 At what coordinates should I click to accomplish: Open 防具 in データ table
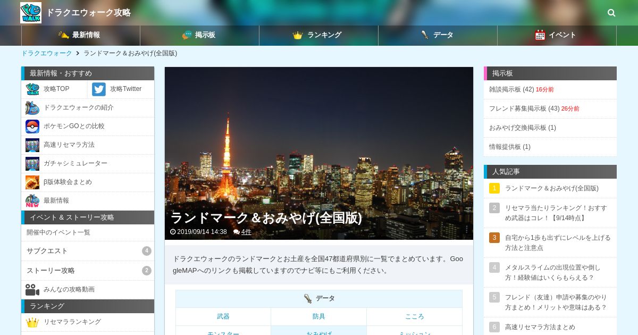(x=319, y=316)
